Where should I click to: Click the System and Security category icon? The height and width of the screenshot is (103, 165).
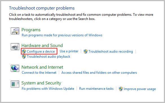(x=15, y=84)
